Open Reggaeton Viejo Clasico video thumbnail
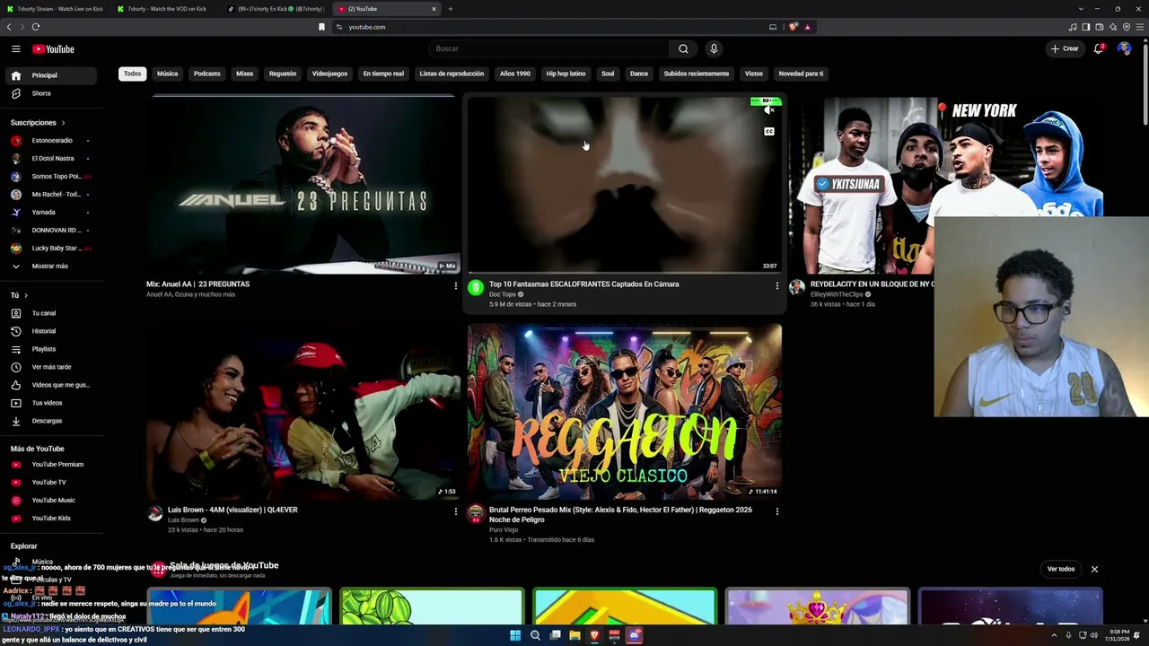Image resolution: width=1149 pixels, height=646 pixels. click(x=625, y=412)
